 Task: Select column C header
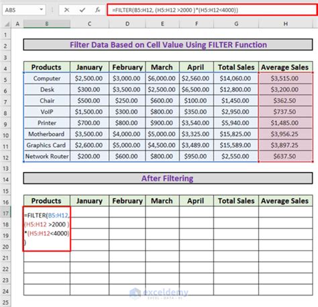89,24
